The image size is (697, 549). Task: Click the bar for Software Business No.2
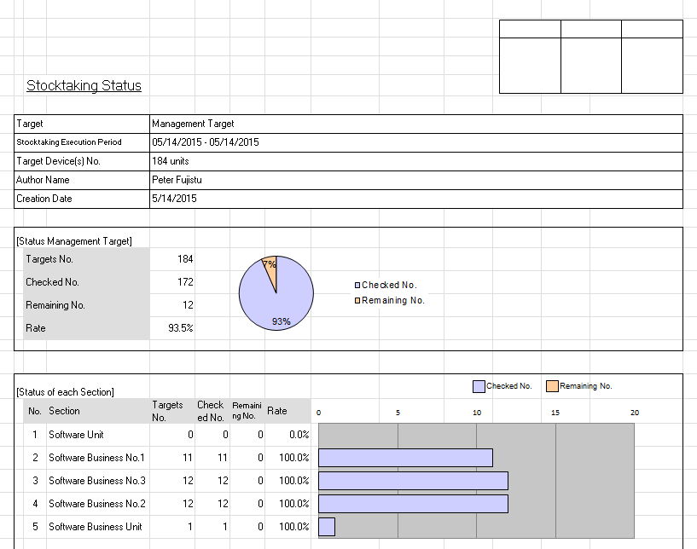[x=414, y=504]
